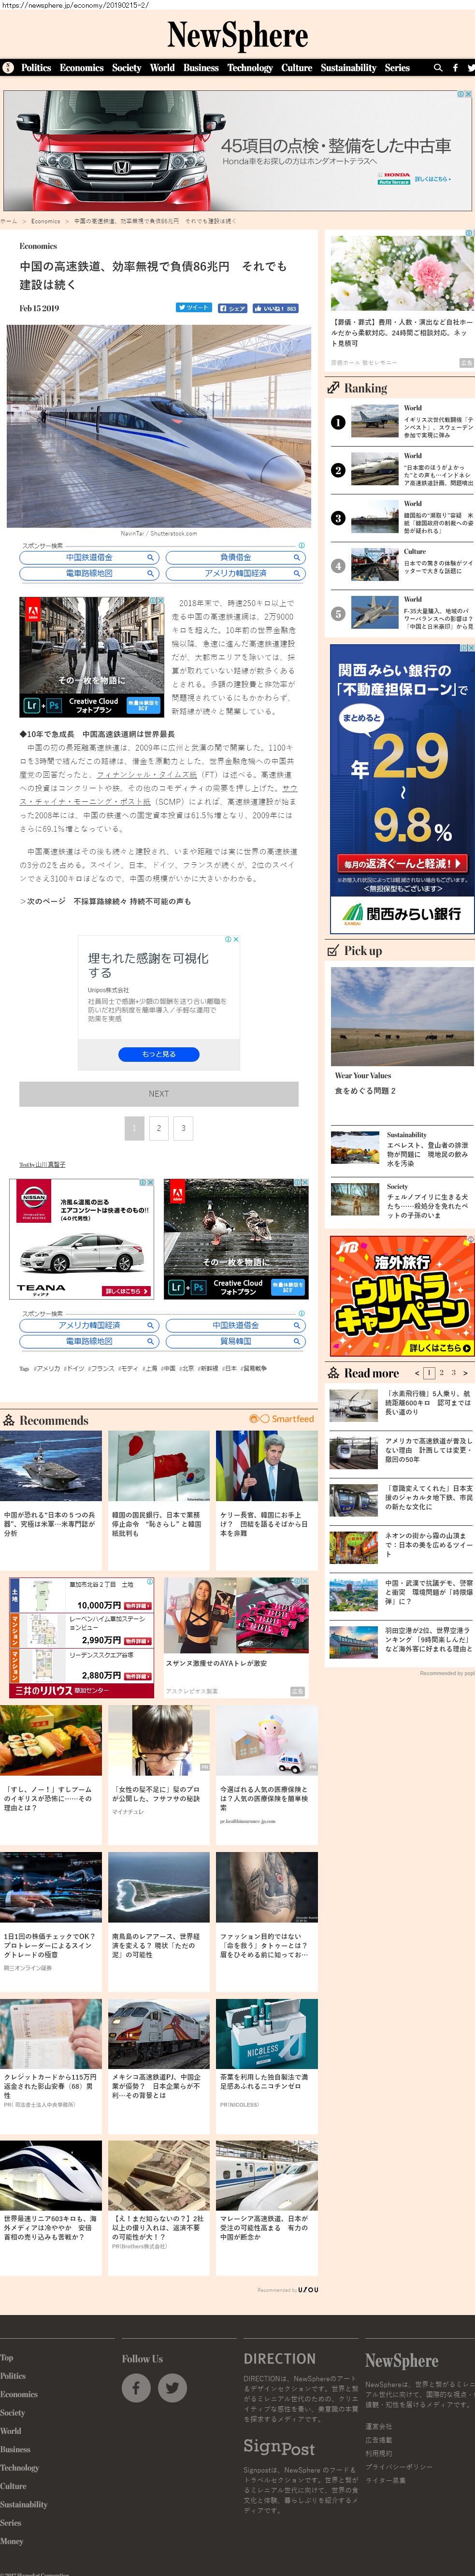Viewport: 475px width, 2576px height.
Task: Select page 2 in Read more pager
Action: (x=441, y=1373)
